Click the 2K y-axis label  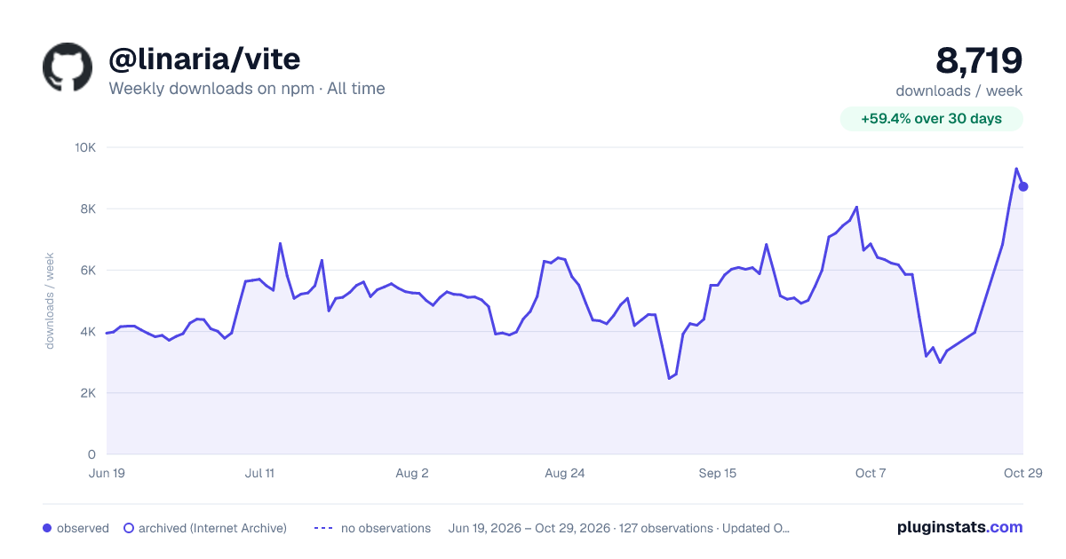tap(89, 392)
